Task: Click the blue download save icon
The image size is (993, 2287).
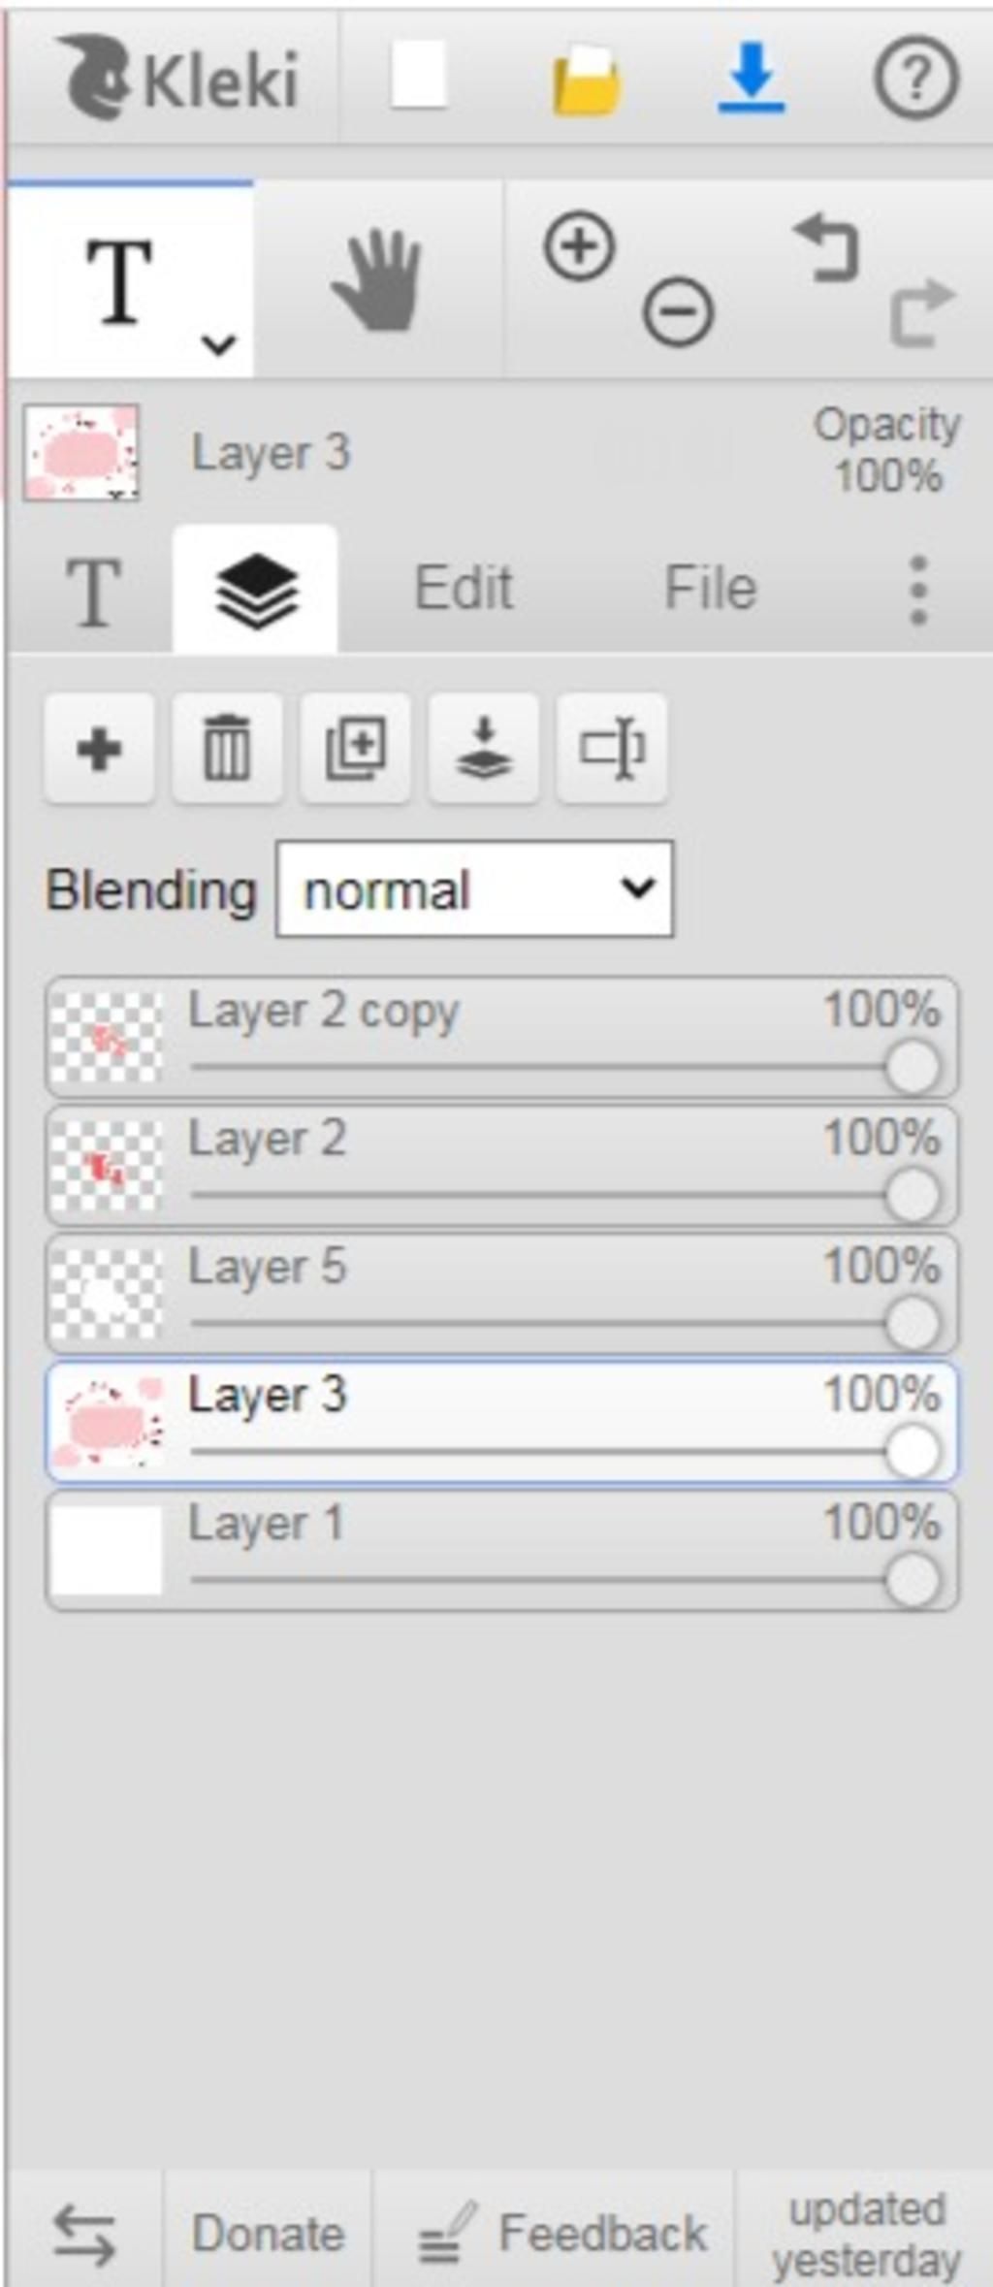Action: point(752,77)
